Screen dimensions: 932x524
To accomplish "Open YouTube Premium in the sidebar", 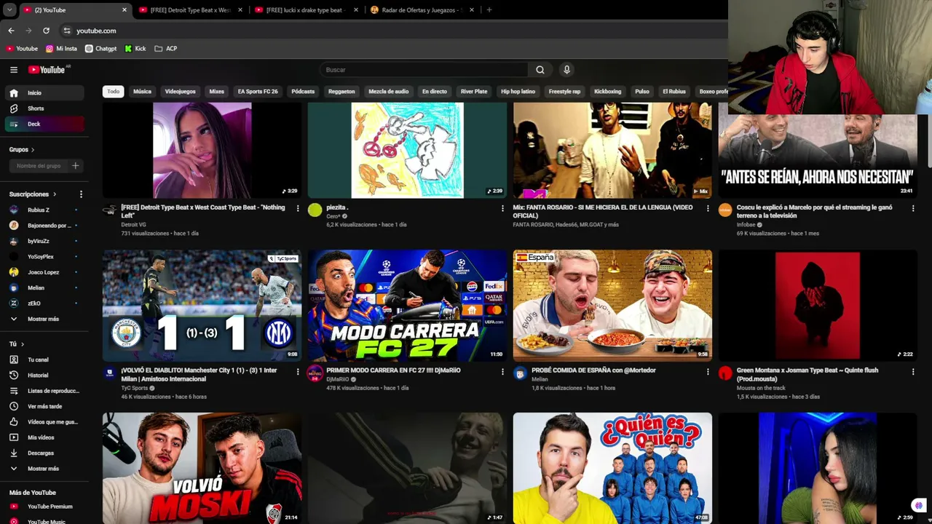I will click(44, 507).
